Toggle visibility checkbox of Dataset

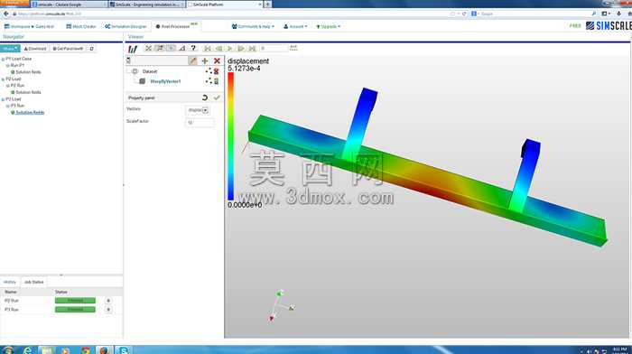click(135, 71)
